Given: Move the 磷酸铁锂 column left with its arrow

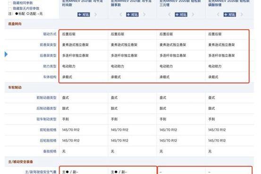Looking at the screenshot, I should pyautogui.click(x=218, y=15).
